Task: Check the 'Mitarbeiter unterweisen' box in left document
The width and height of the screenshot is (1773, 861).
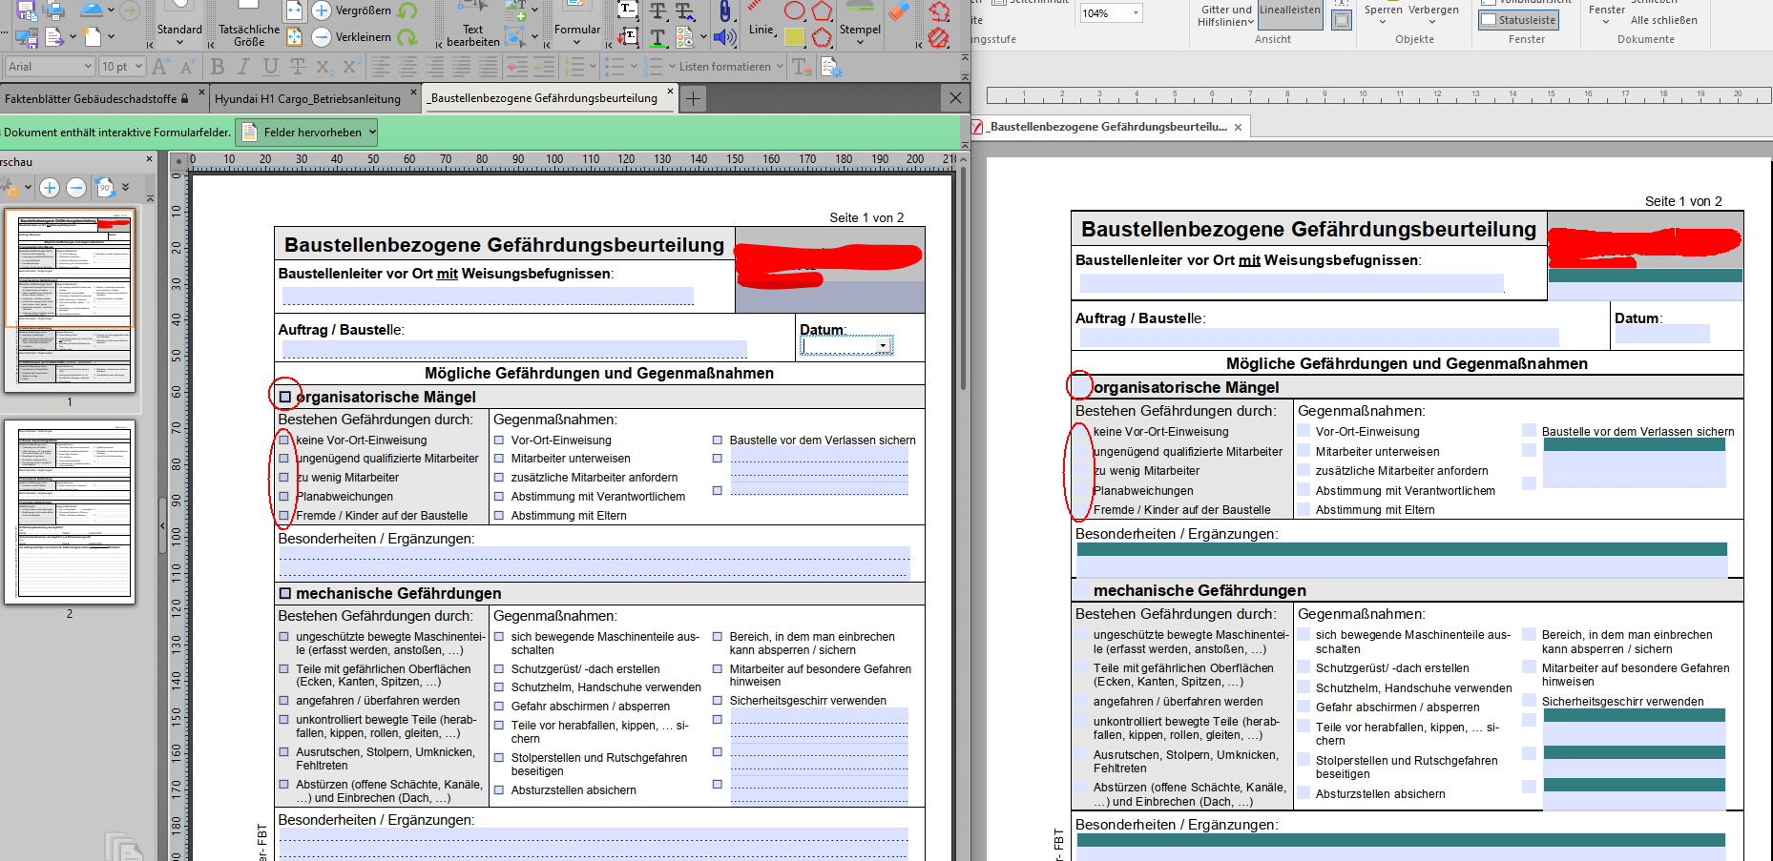Action: 499,458
